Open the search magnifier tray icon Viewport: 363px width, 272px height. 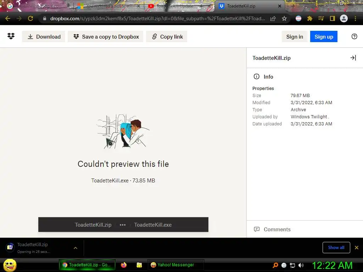(275, 265)
